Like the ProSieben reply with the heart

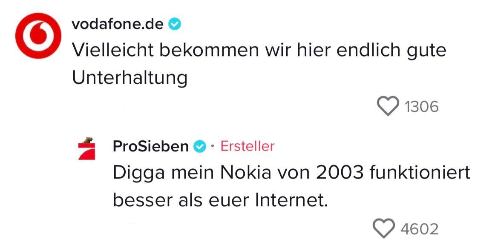point(384,229)
